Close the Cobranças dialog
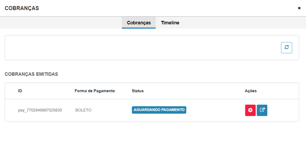 click(x=299, y=8)
